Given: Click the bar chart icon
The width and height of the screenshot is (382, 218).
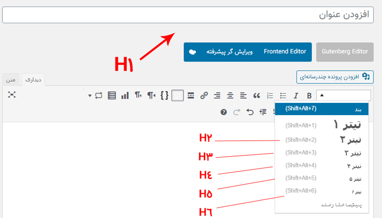Looking at the screenshot, I should [x=125, y=96].
